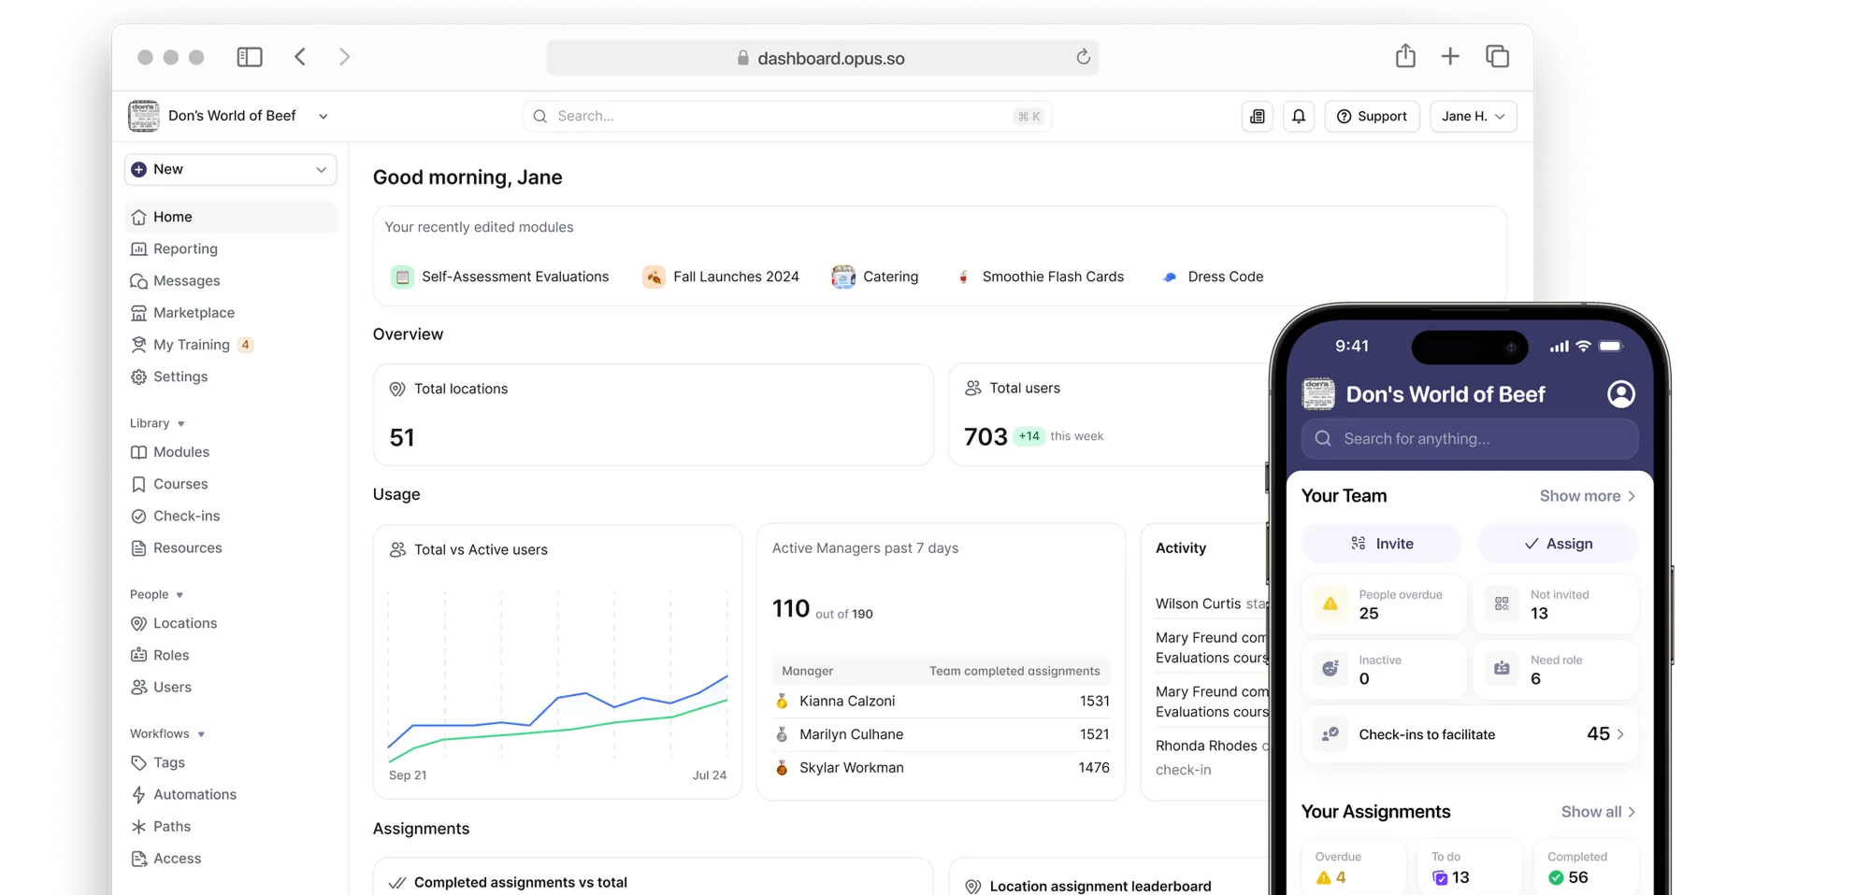The height and width of the screenshot is (895, 1870).
Task: Tap the Assign button on phone
Action: [x=1558, y=544]
